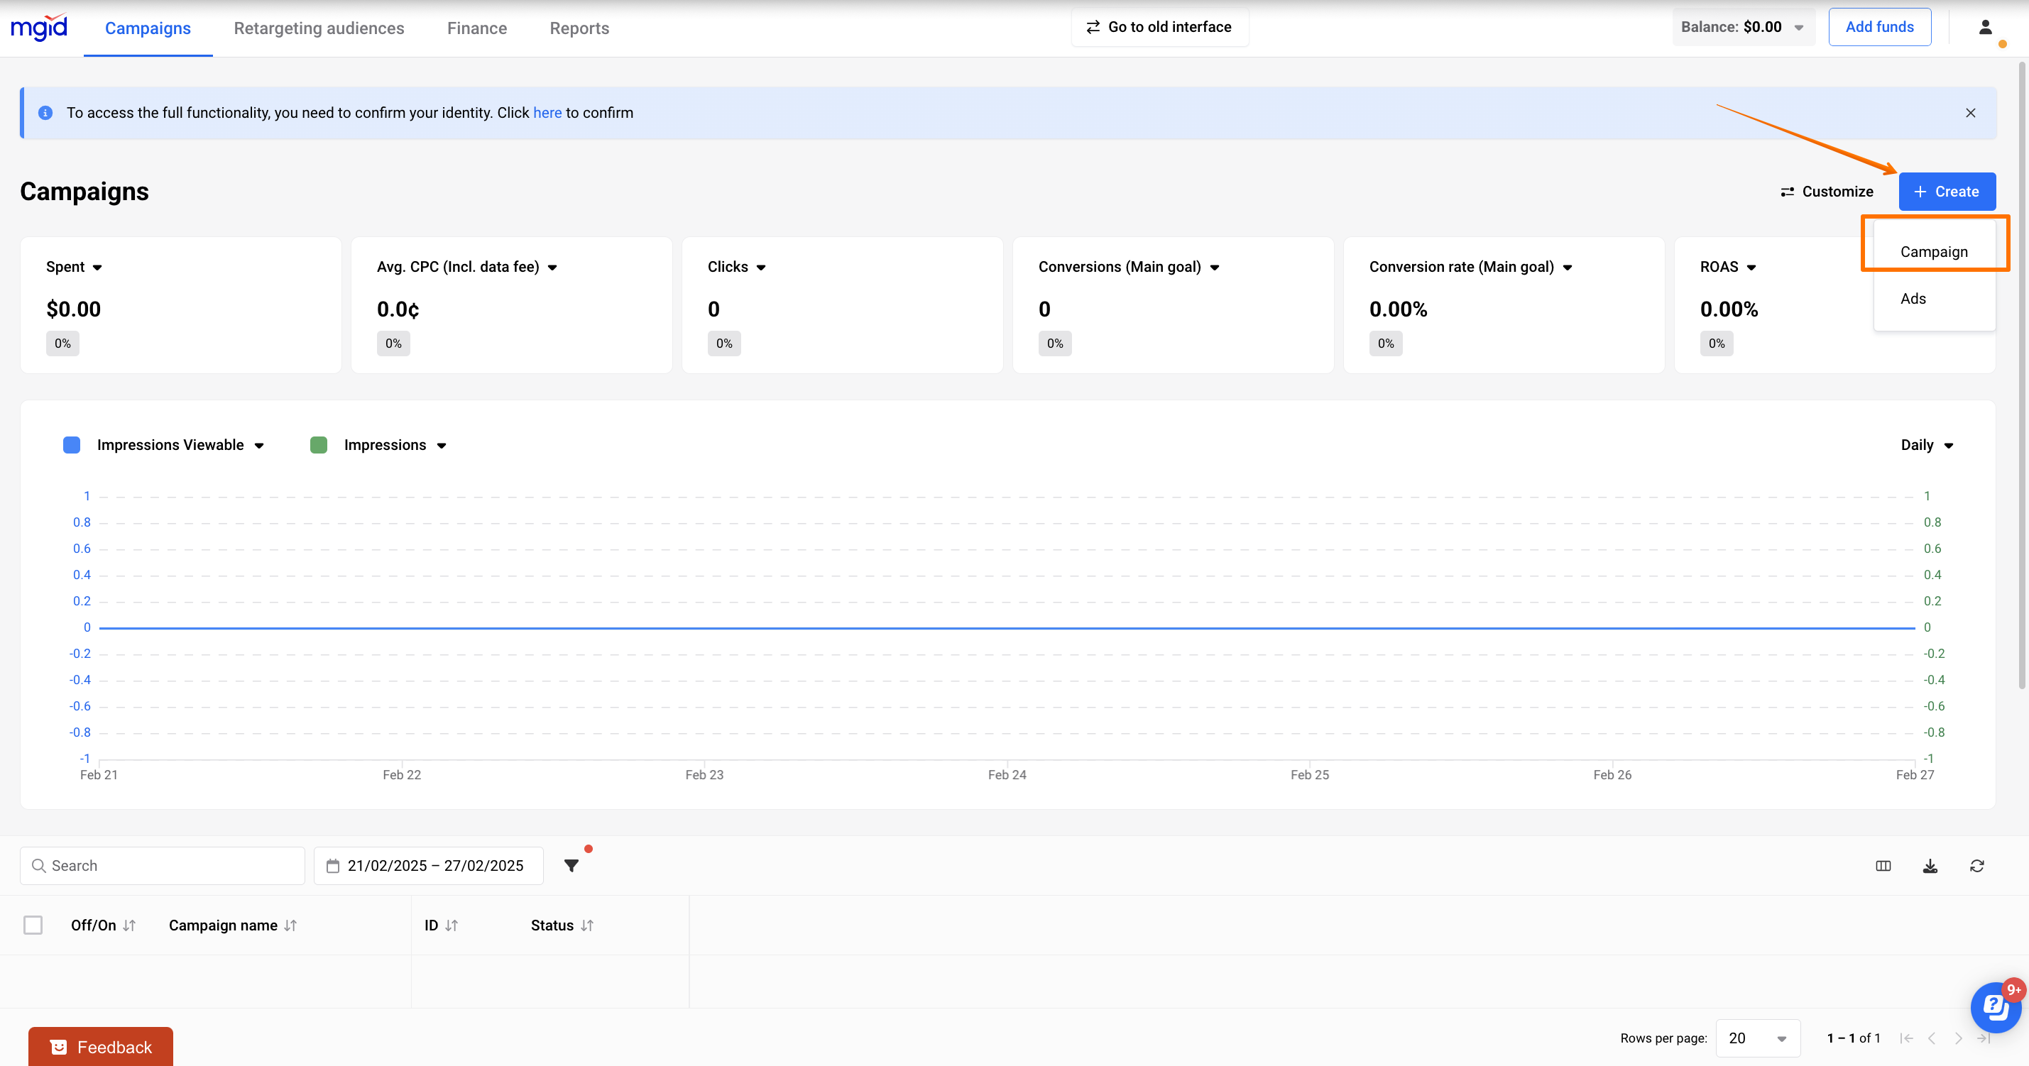Open the help chat widget

click(1994, 1006)
